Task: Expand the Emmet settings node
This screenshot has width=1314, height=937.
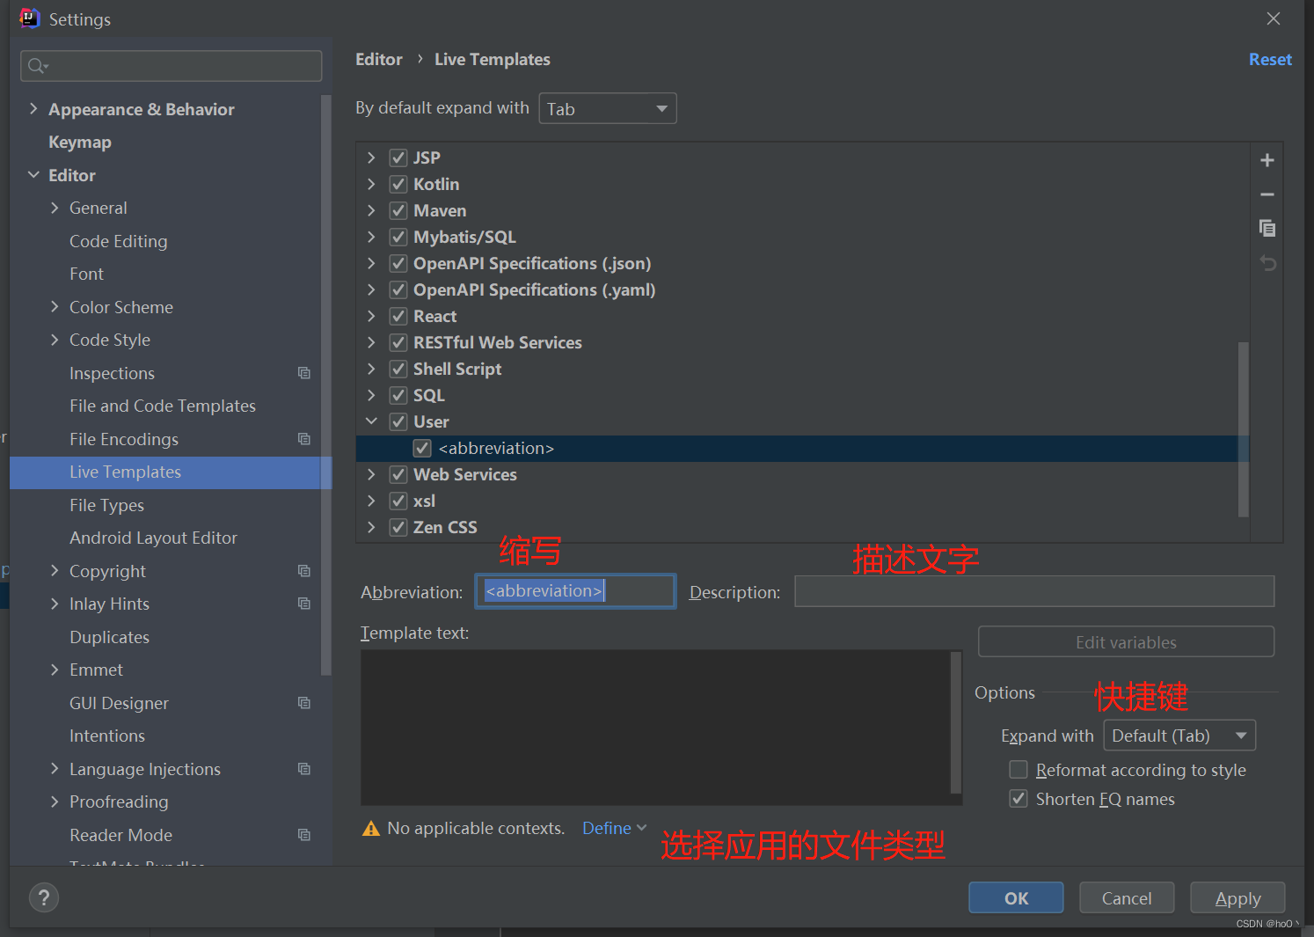Action: [x=55, y=670]
